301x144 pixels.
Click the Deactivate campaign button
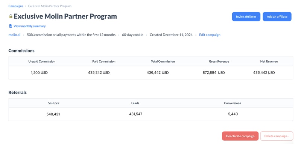[x=240, y=136]
